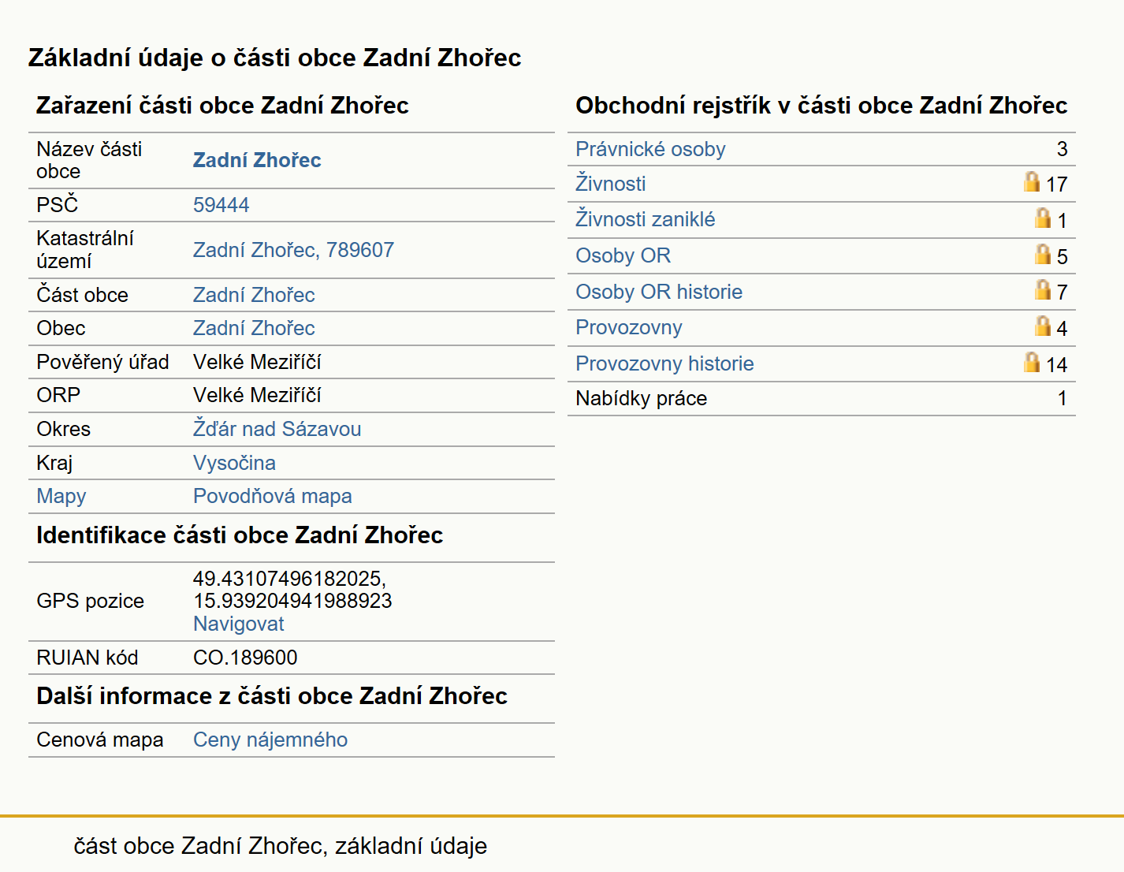Open Osoby OR historie link
The width and height of the screenshot is (1124, 872).
point(659,292)
